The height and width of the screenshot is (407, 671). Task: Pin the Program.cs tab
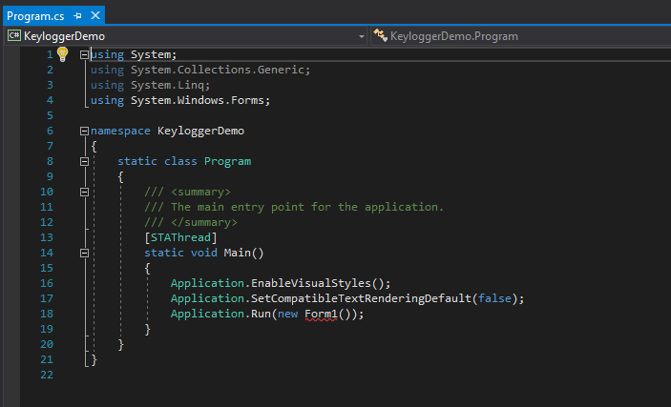pos(76,16)
